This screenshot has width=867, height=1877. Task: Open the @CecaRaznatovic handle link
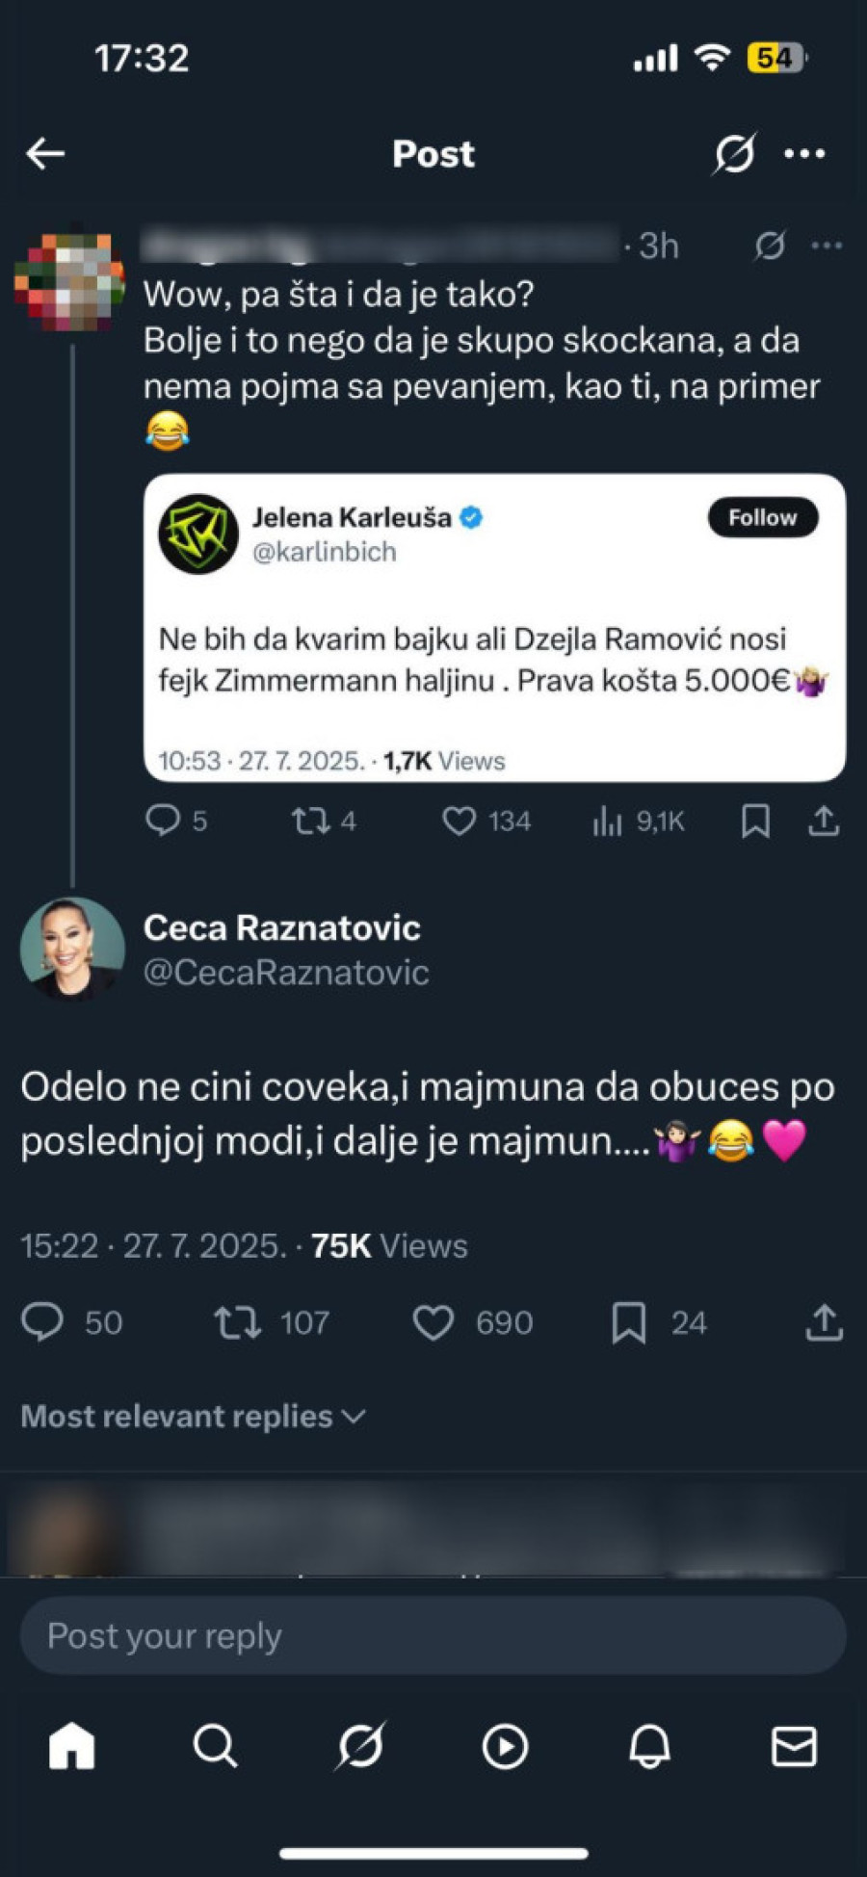(x=286, y=973)
